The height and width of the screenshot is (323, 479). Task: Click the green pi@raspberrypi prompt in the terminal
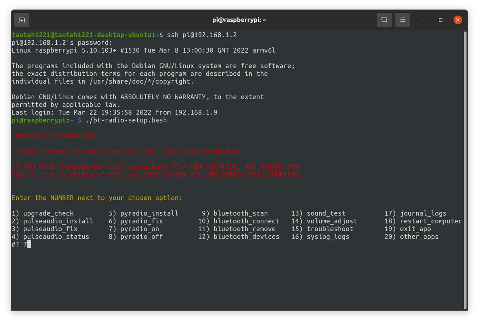(x=39, y=120)
